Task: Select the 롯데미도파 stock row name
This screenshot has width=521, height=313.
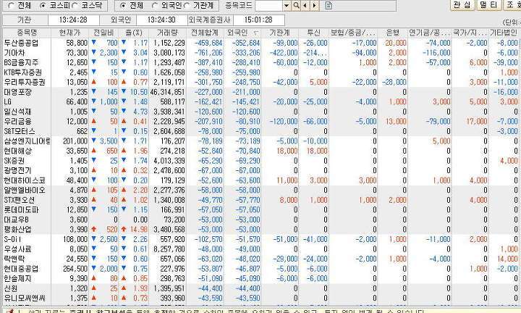Action: click(x=21, y=209)
